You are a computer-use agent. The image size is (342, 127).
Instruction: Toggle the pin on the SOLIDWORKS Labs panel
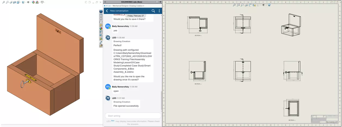coord(160,2)
